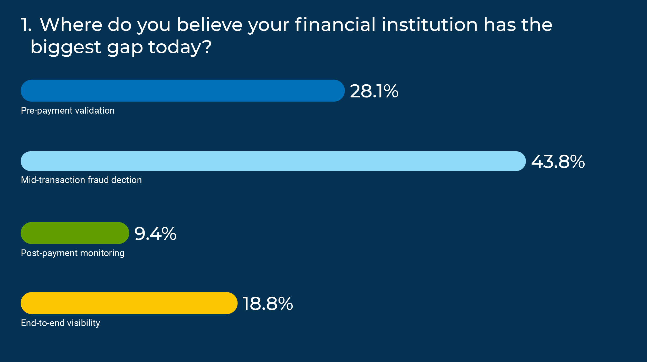This screenshot has width=647, height=362.
Task: Select the 9.4% value label
Action: 155,234
